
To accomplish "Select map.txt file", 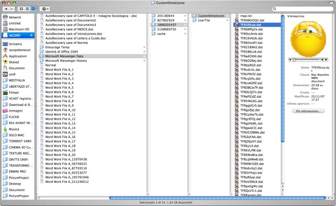I will click(246, 16).
